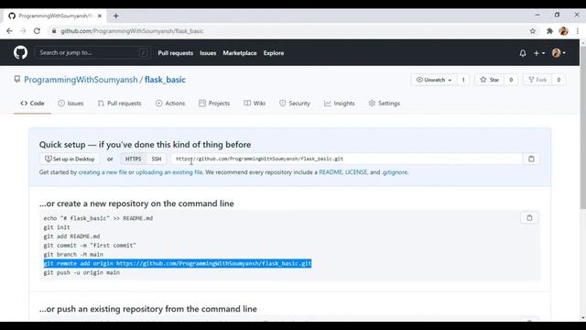This screenshot has height=330, width=586.
Task: Open the flask_basic repository link
Action: pyautogui.click(x=165, y=80)
